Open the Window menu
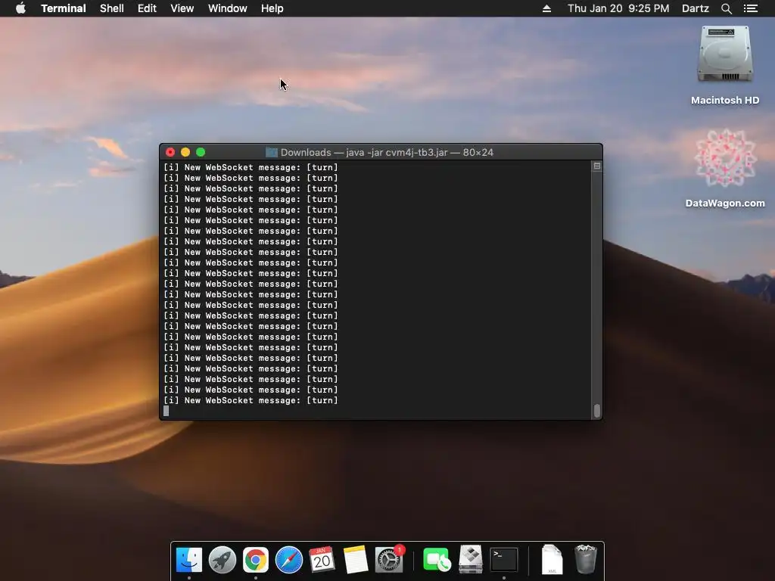Image resolution: width=775 pixels, height=581 pixels. coord(227,8)
